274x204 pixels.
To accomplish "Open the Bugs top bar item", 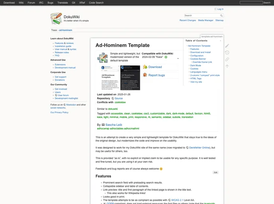I will click(50, 3).
